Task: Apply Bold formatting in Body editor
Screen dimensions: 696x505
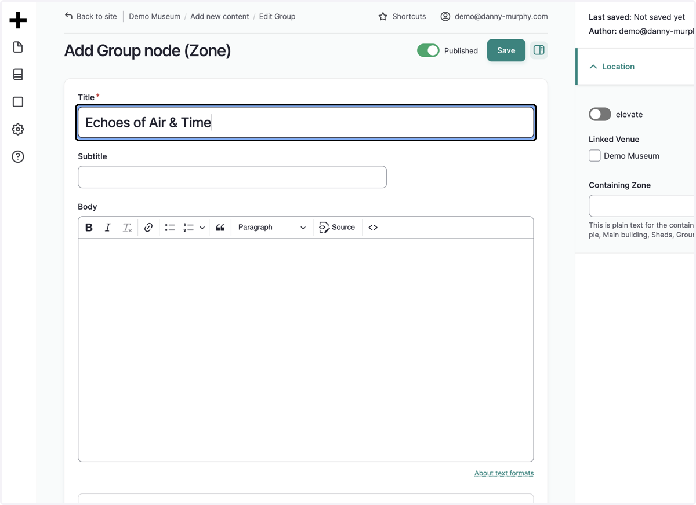Action: click(x=89, y=228)
